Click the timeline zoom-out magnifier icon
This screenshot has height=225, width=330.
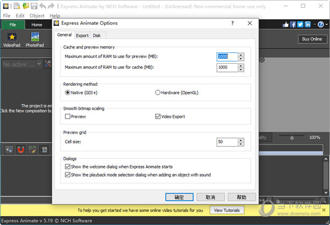pyautogui.click(x=269, y=200)
